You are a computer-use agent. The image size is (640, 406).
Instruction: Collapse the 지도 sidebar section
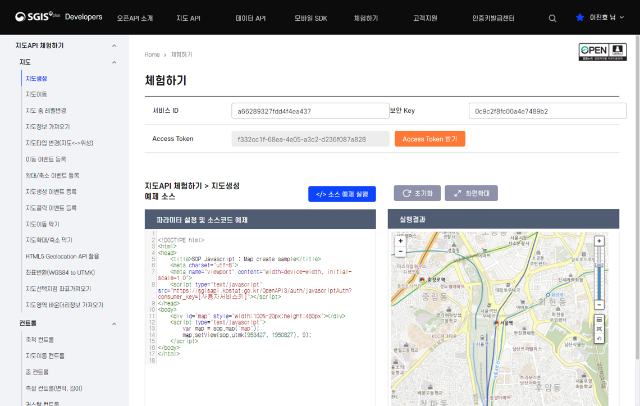coord(114,62)
